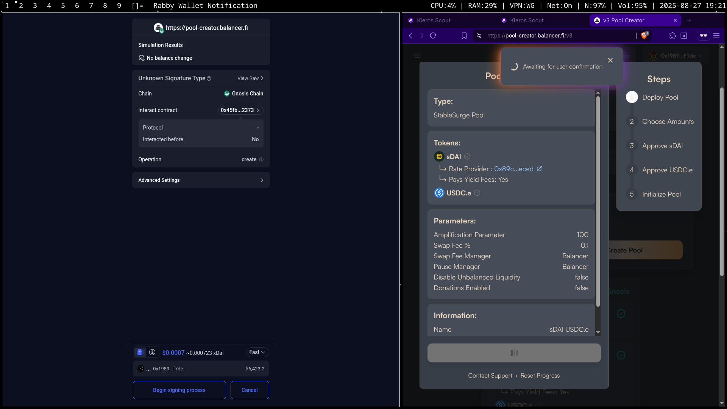The width and height of the screenshot is (727, 409).
Task: Click the account address icon in Rabby
Action: [141, 368]
